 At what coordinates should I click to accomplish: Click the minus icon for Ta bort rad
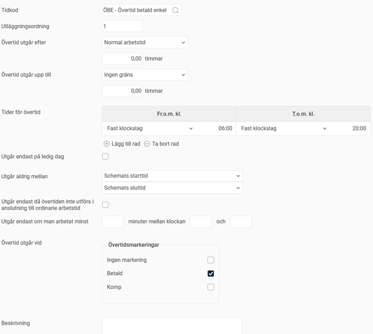point(147,144)
